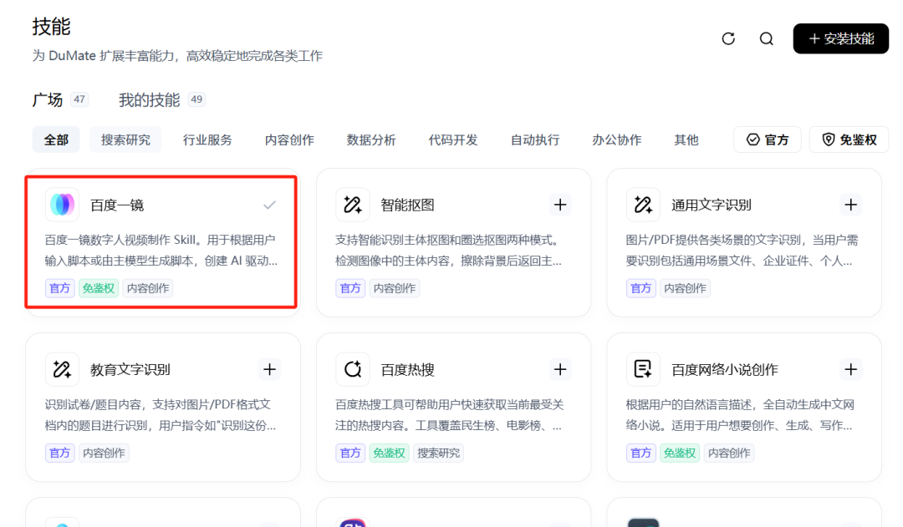Click the 百度一镜 colorful logo icon
This screenshot has width=903, height=527.
pos(62,205)
